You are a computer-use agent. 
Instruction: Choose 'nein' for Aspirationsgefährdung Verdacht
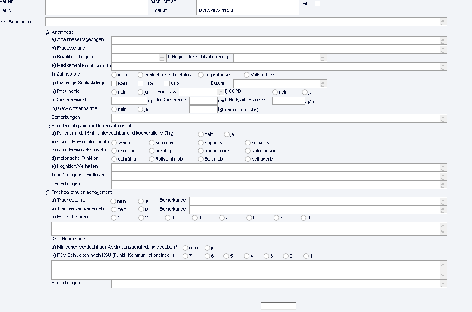[185, 248]
